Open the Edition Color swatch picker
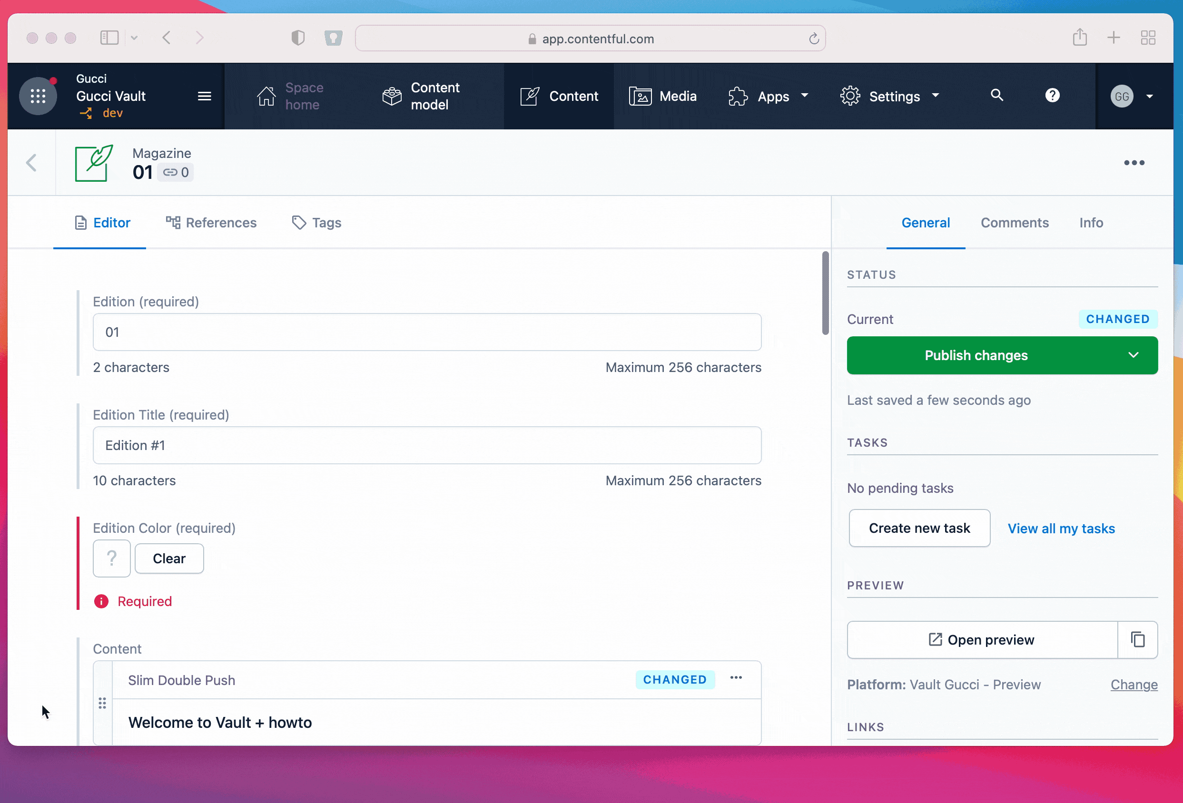 (x=111, y=558)
